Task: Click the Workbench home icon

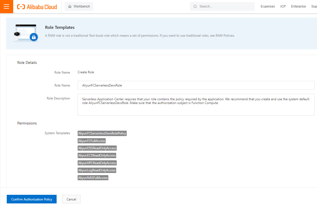Action: [x=70, y=6]
